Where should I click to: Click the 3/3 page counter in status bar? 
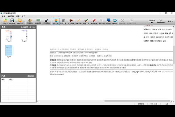click(167, 104)
